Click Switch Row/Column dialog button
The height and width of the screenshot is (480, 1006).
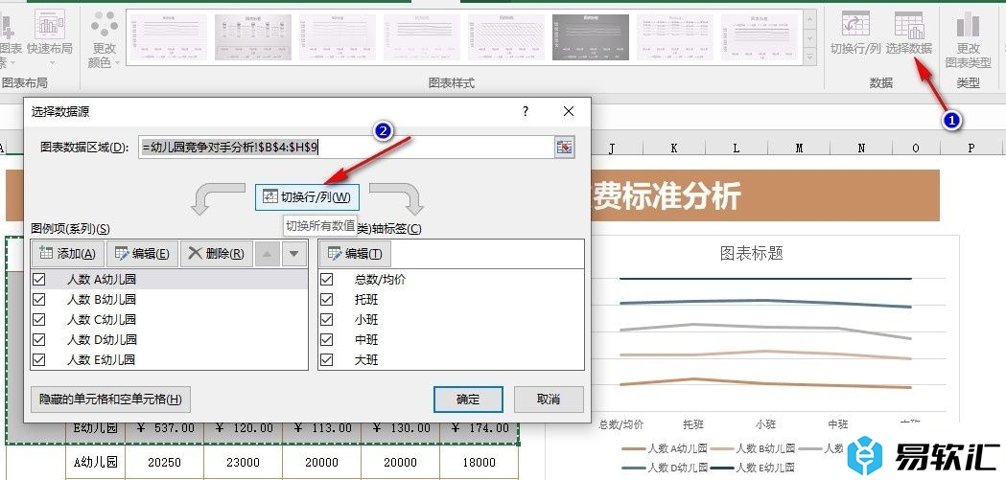(307, 196)
